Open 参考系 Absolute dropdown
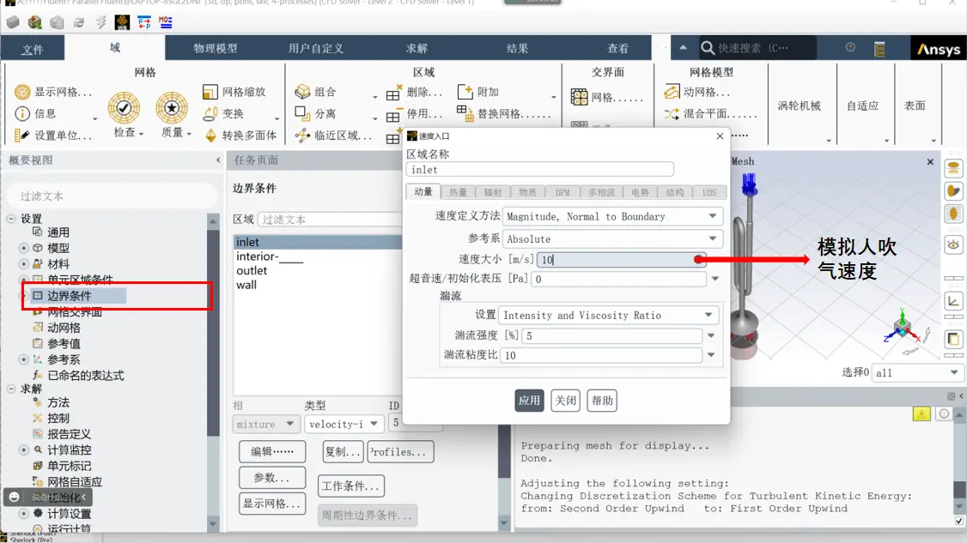 (612, 238)
